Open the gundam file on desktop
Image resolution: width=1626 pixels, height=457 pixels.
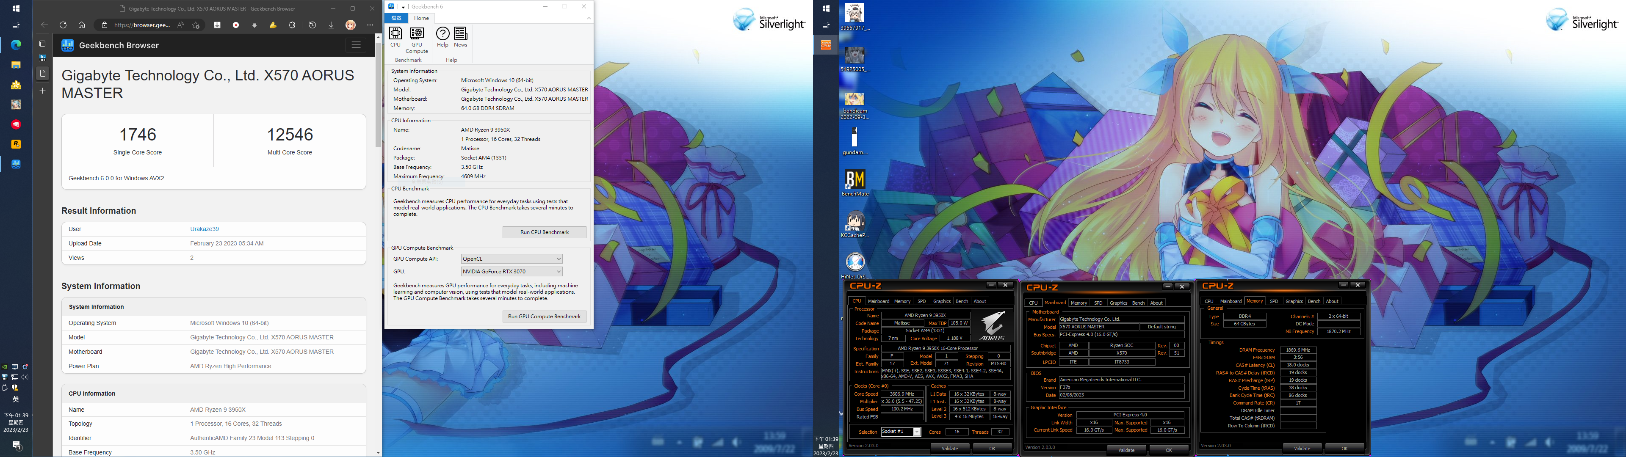click(854, 141)
